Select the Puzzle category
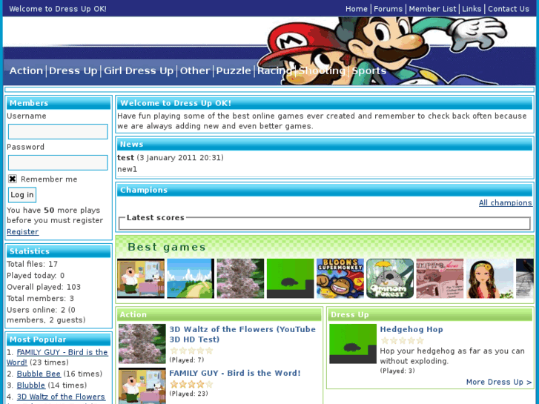The image size is (539, 404). (x=234, y=71)
